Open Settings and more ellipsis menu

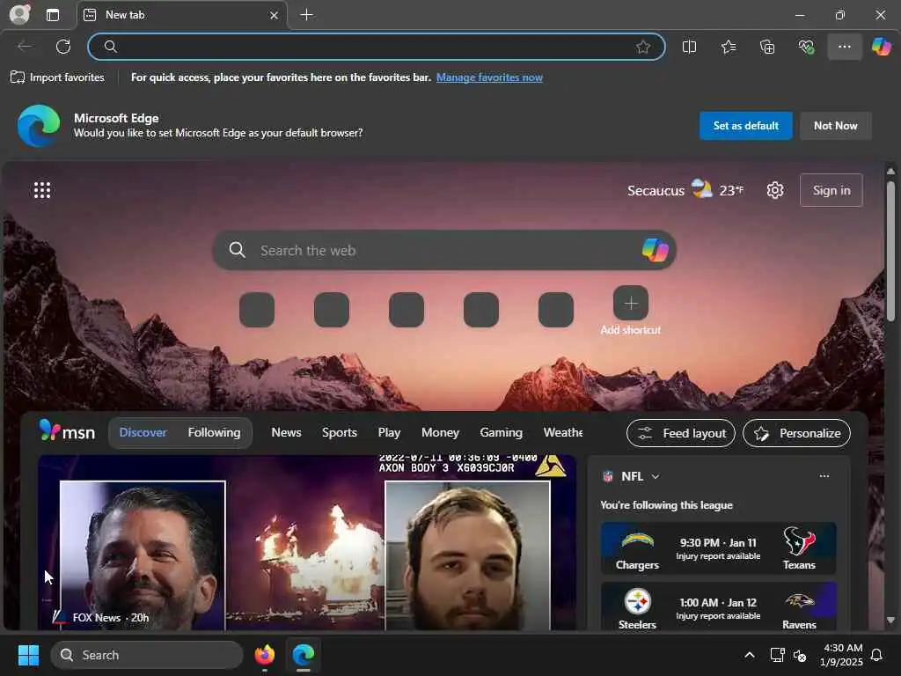pos(844,47)
